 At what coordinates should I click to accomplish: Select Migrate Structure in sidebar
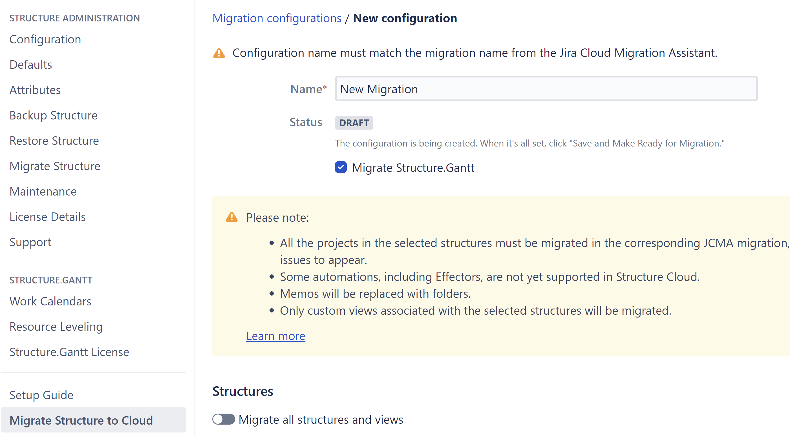pyautogui.click(x=55, y=166)
